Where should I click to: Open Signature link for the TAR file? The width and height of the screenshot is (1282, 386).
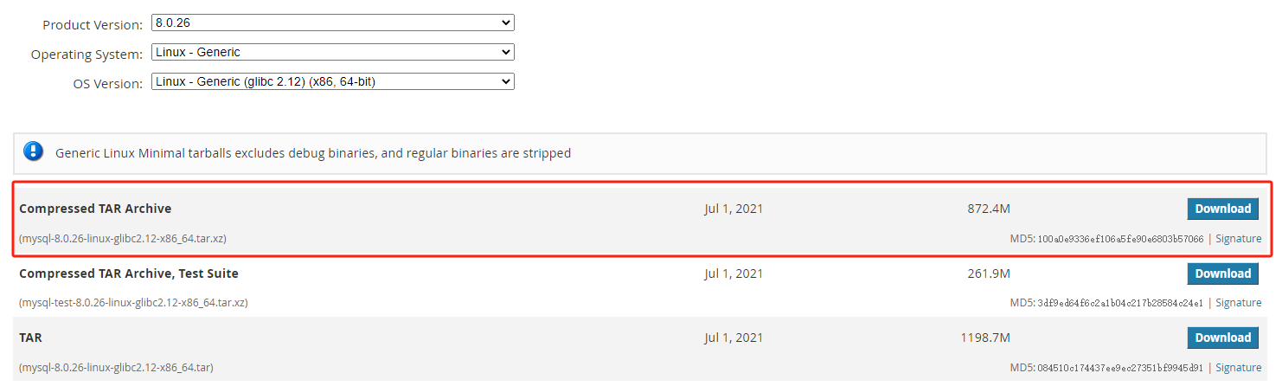pos(1238,368)
